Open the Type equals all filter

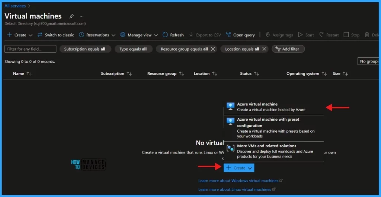pyautogui.click(x=133, y=49)
